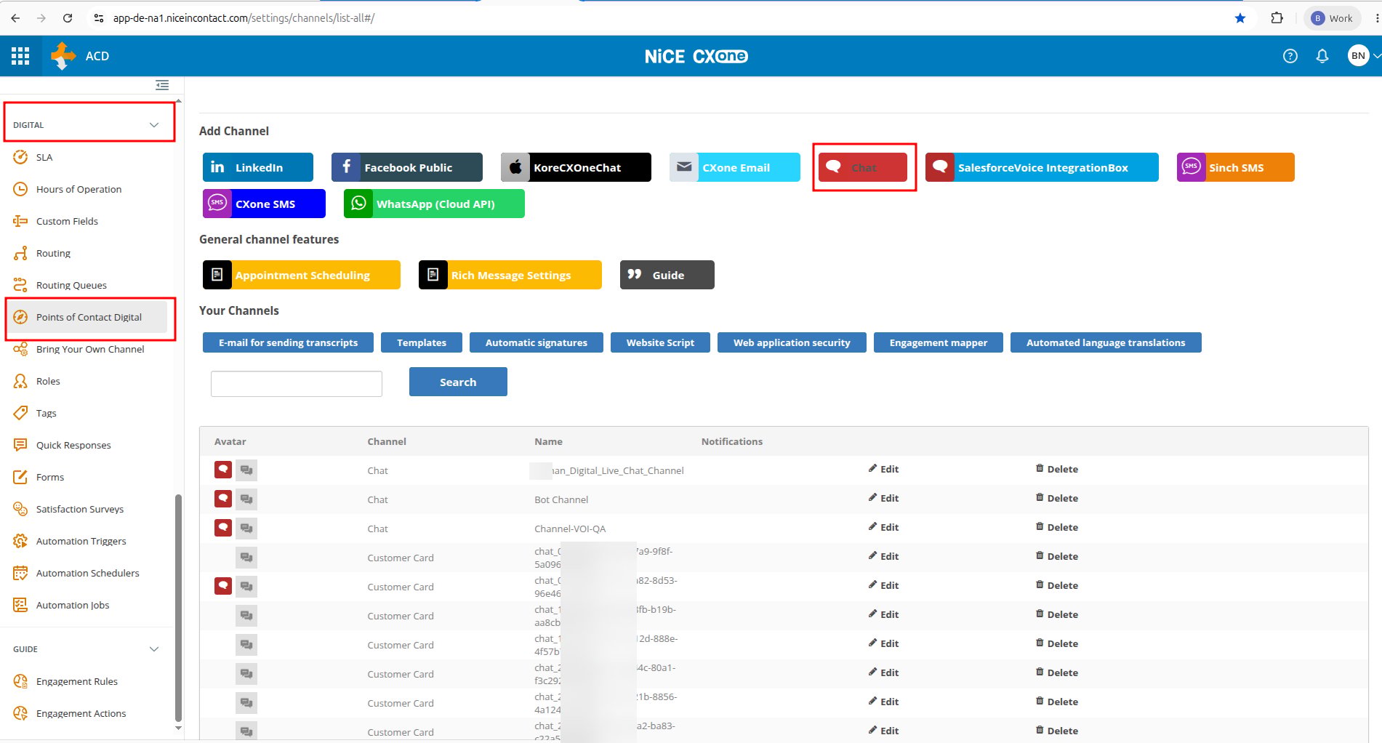
Task: Focus the channel search text box
Action: click(297, 384)
